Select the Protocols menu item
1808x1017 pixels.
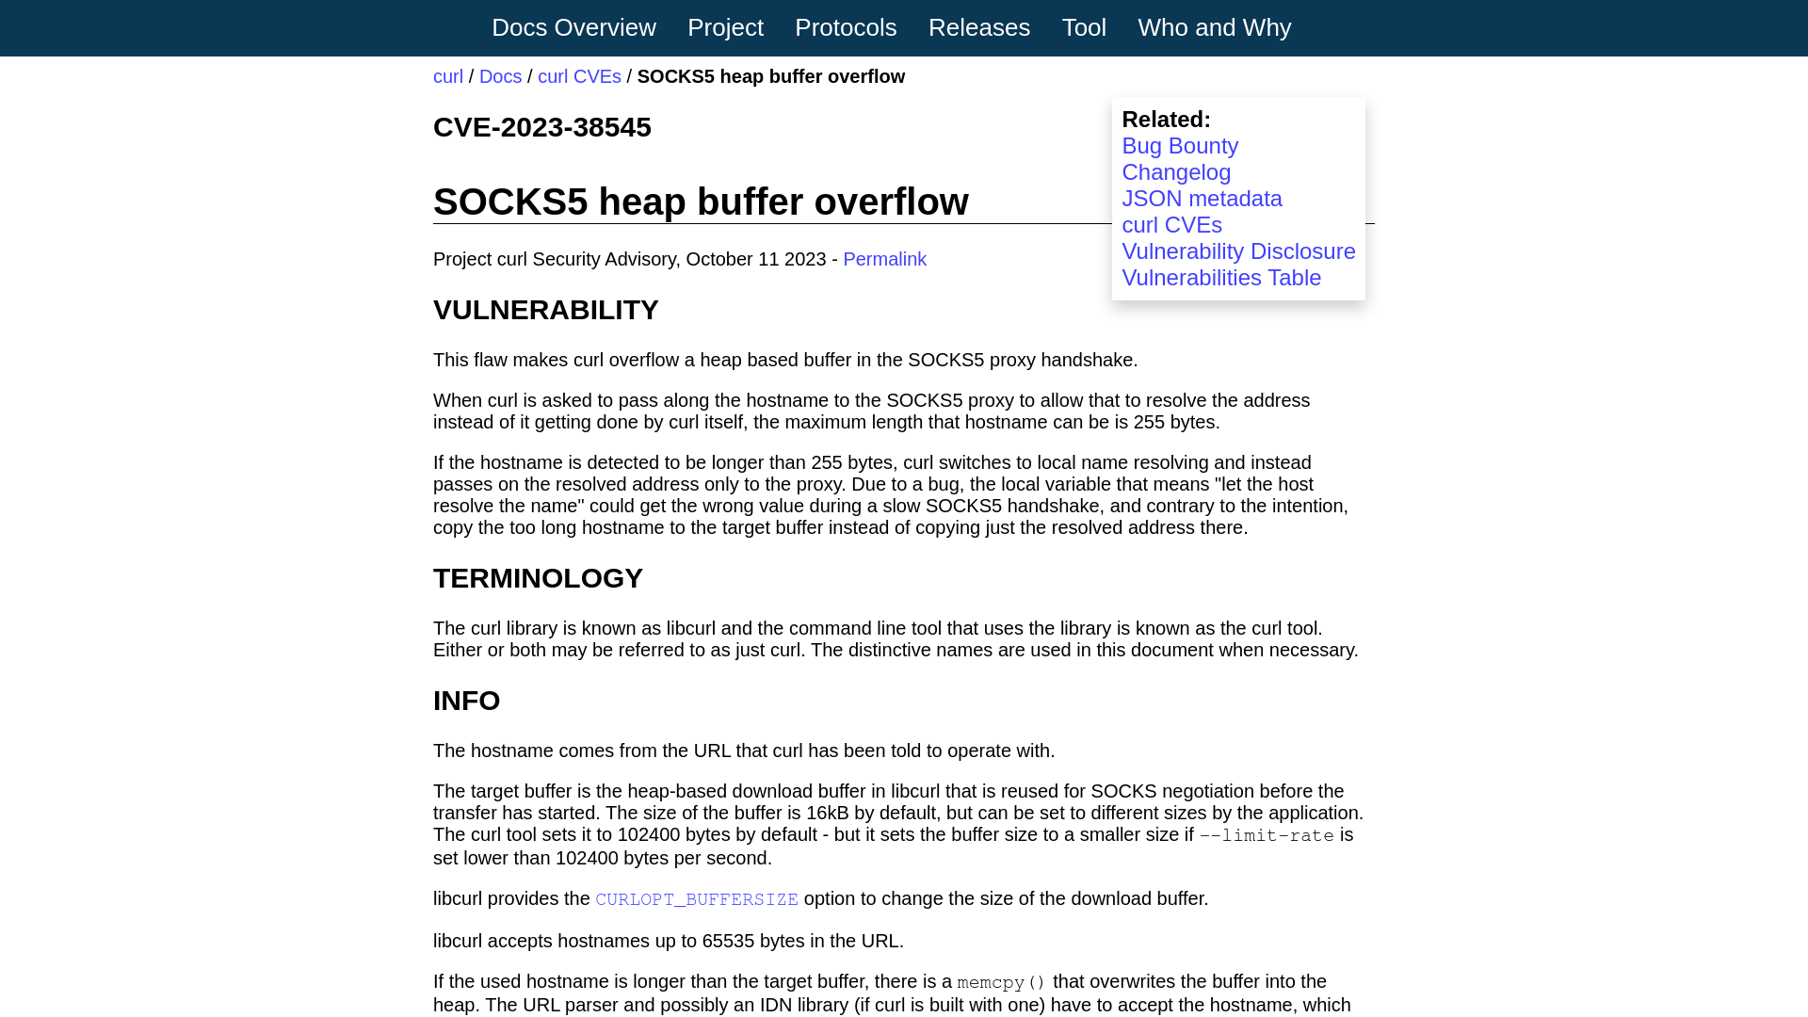[846, 27]
